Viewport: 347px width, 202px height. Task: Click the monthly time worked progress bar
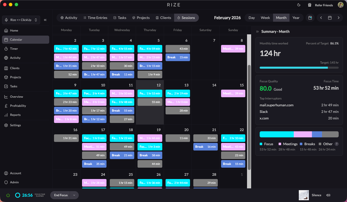pyautogui.click(x=299, y=68)
